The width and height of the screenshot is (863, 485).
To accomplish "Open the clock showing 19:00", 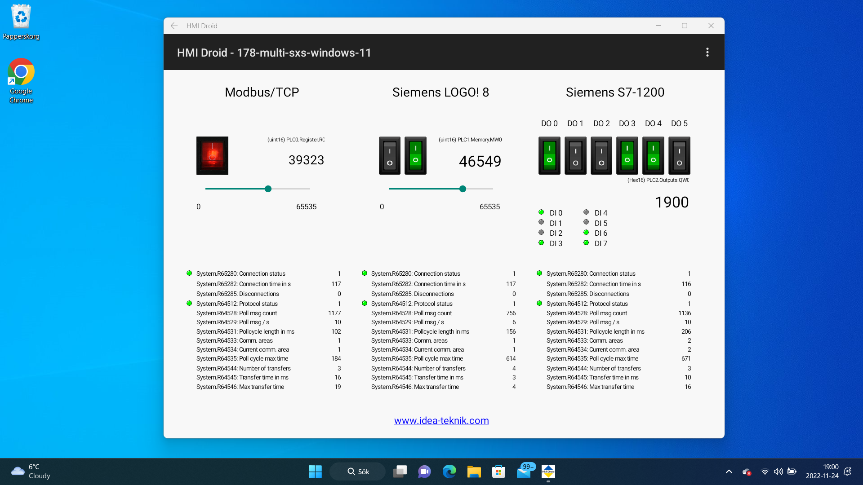I will pos(822,472).
